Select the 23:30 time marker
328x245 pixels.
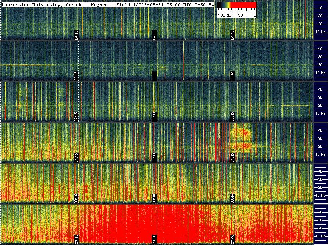[x=154, y=239]
